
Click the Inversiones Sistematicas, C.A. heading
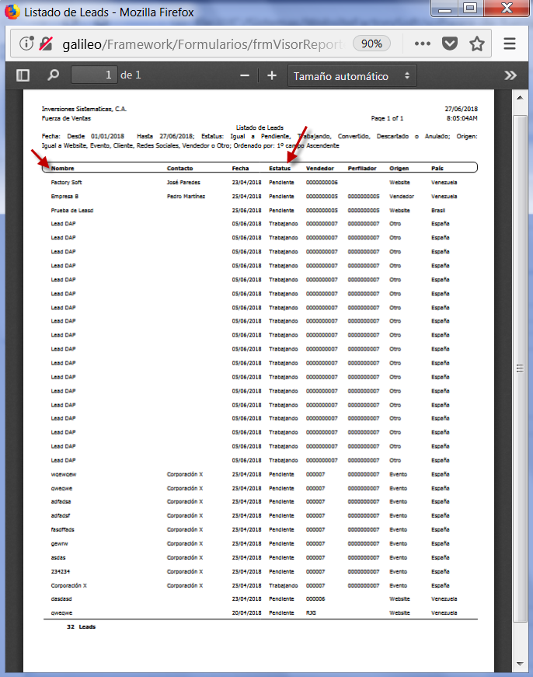click(84, 109)
